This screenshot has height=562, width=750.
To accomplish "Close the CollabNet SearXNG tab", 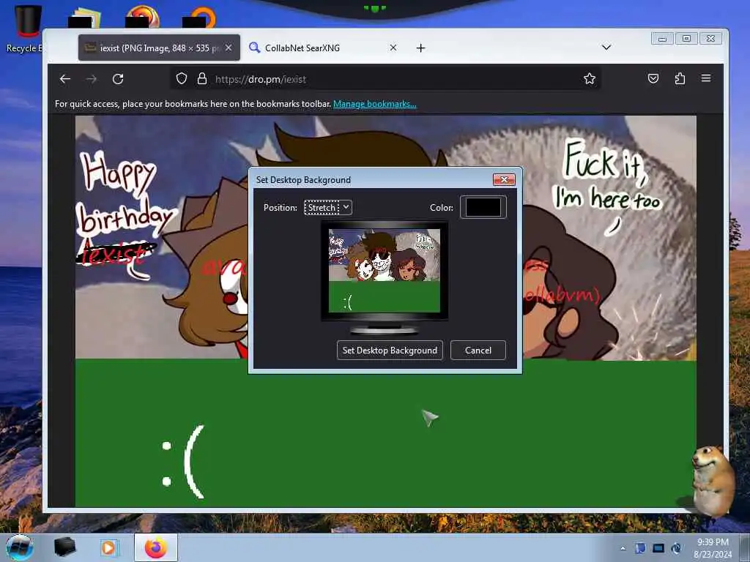I will coord(393,48).
